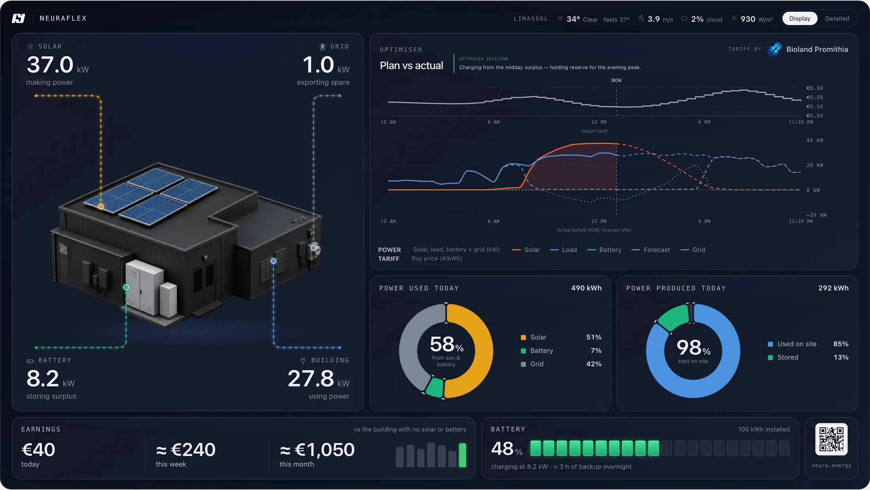Image resolution: width=870 pixels, height=490 pixels.
Task: Click the irradiance icon by 930 W/m²
Action: 734,18
